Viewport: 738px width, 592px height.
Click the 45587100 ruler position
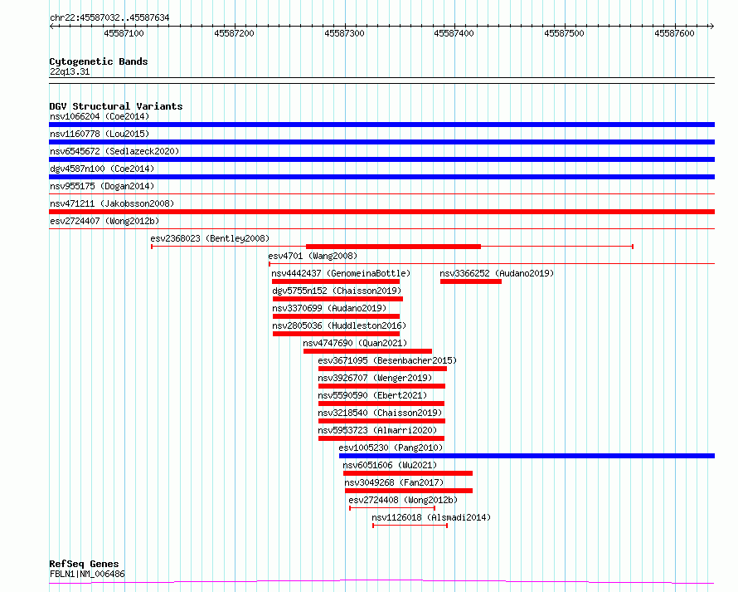(124, 33)
